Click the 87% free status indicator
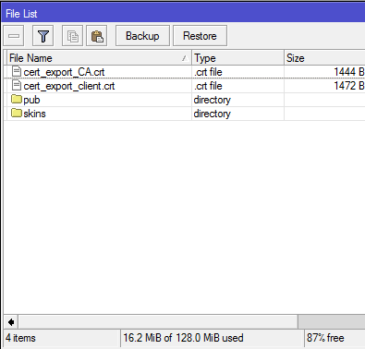This screenshot has height=349, width=365. click(x=325, y=338)
